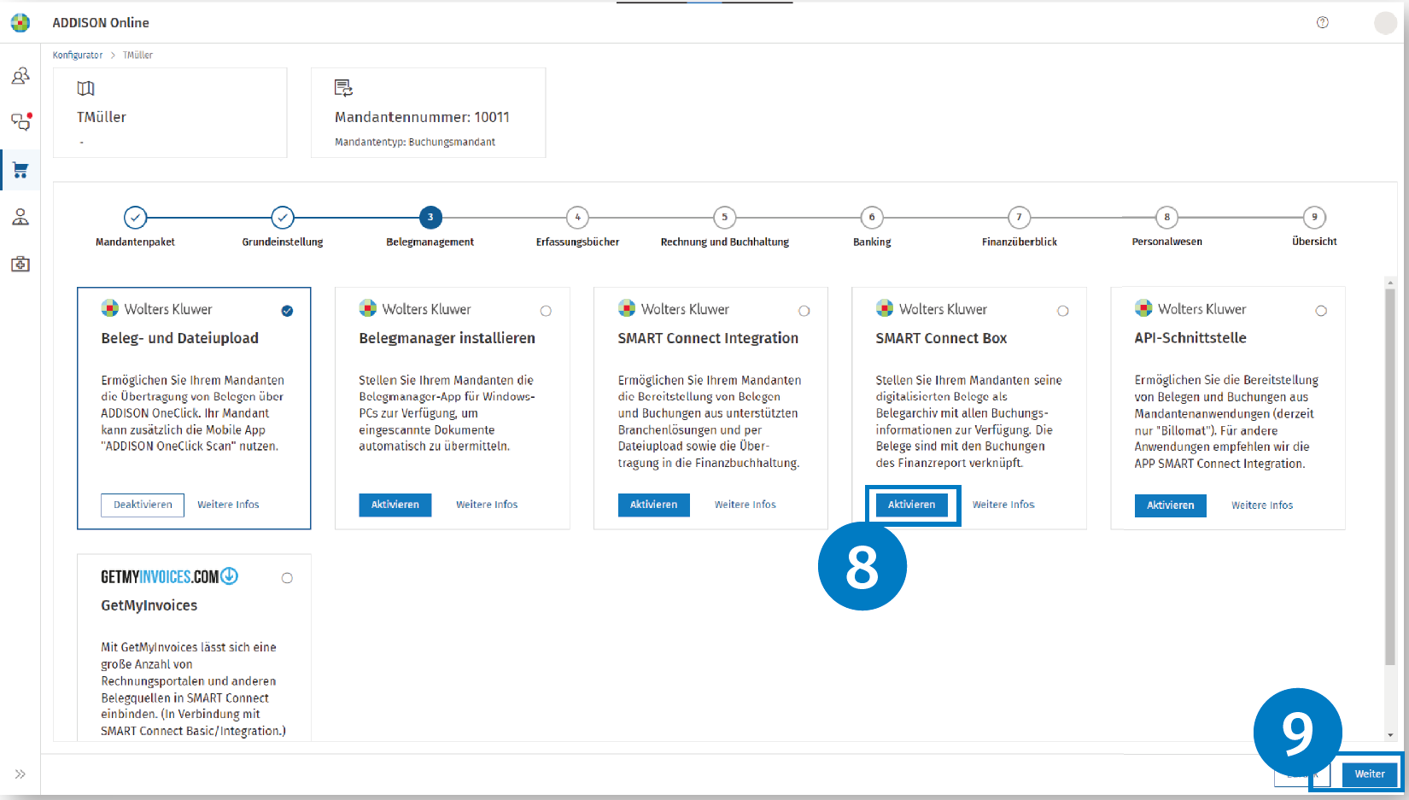Select GetMyInvoices radio button
Screen dimensions: 1409x800
point(287,578)
